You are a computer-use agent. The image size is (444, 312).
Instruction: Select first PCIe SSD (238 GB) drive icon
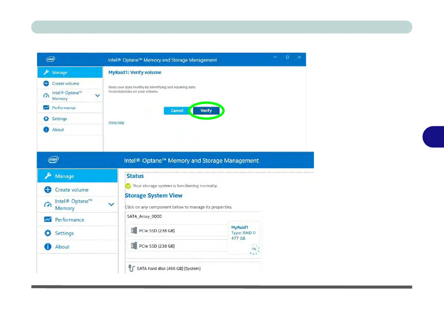coord(134,230)
